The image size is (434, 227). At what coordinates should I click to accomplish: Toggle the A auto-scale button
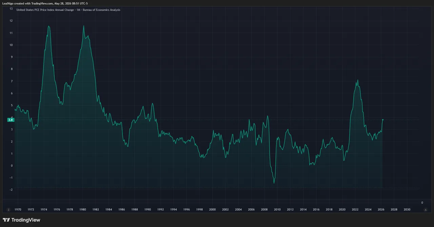(x=426, y=210)
